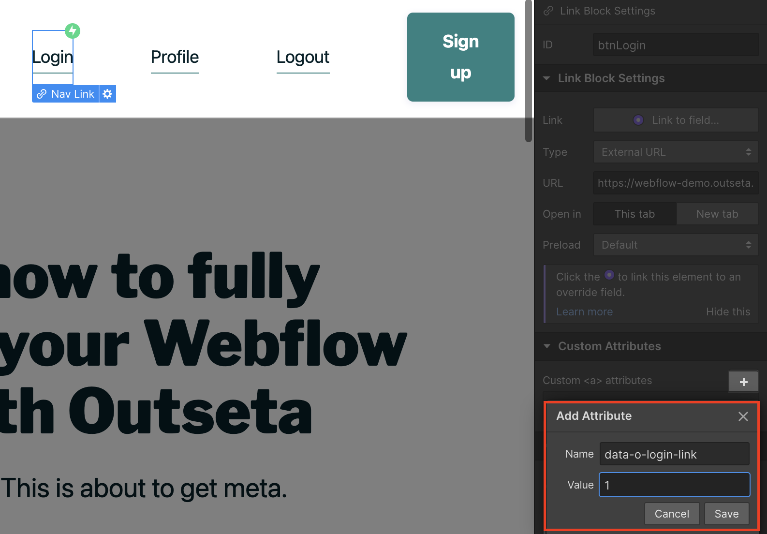Image resolution: width=767 pixels, height=534 pixels.
Task: Open the External URL type dropdown
Action: [675, 152]
